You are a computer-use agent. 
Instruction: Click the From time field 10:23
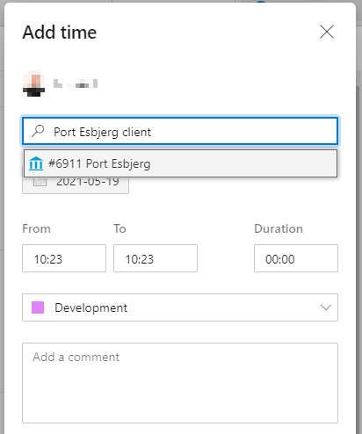(64, 258)
